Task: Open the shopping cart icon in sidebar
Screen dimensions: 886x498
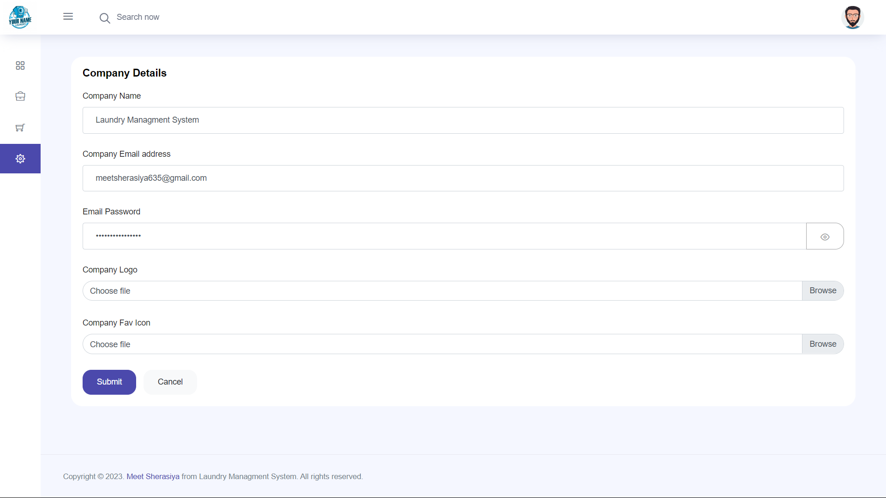Action: point(20,128)
